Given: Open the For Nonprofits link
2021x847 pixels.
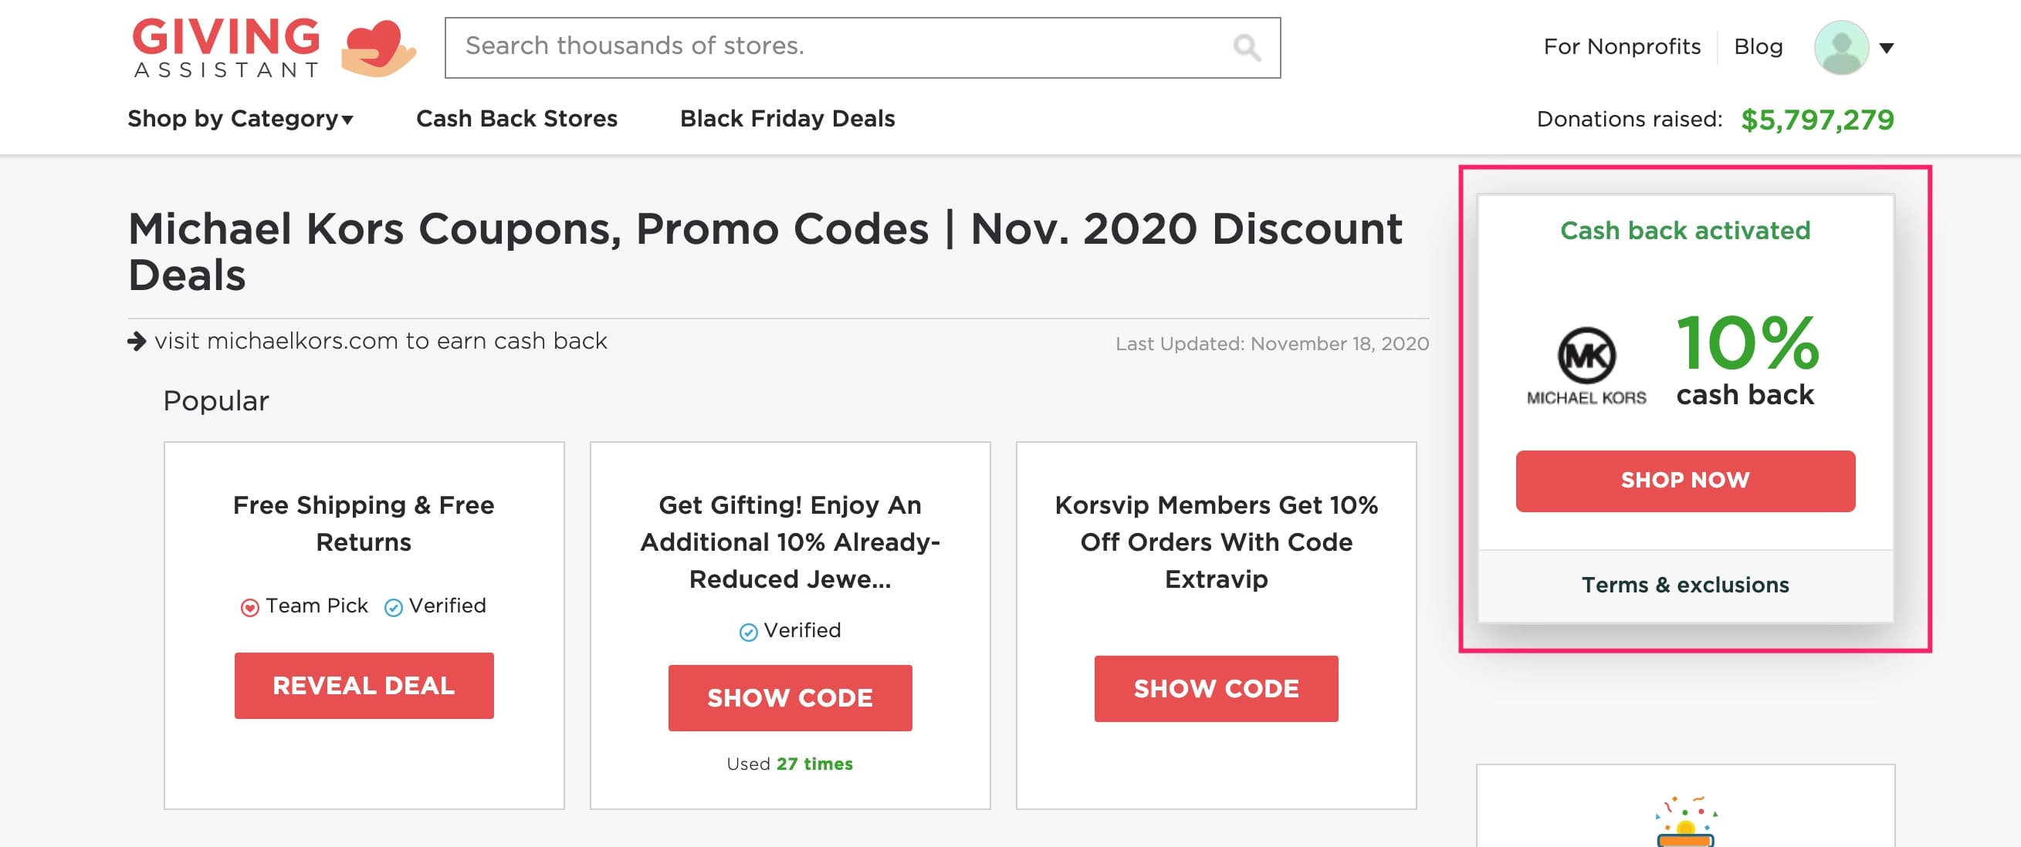Looking at the screenshot, I should coord(1621,47).
